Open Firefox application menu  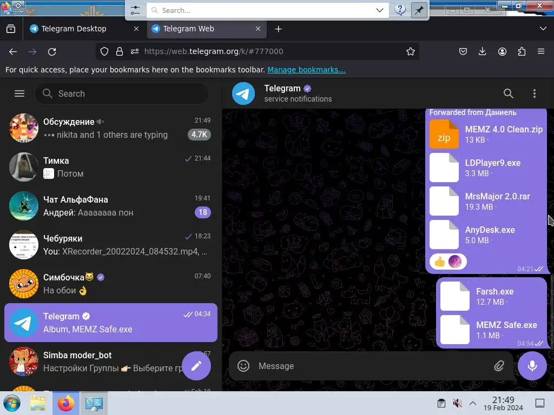[x=541, y=51]
